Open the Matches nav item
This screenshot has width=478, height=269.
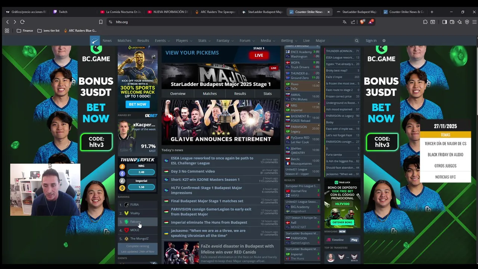click(124, 41)
